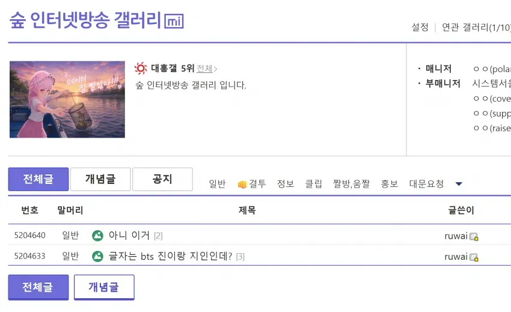511x312 pixels.
Task: Click the fist icon beside 결투 category
Action: click(x=242, y=185)
